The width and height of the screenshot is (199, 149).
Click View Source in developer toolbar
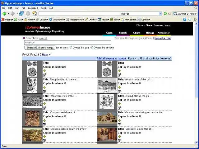click(129, 20)
